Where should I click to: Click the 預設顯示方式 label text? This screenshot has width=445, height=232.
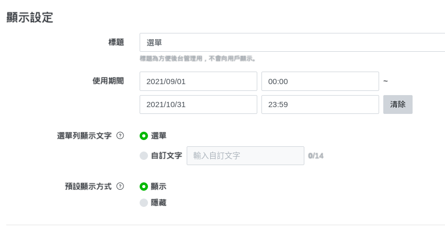click(x=84, y=186)
